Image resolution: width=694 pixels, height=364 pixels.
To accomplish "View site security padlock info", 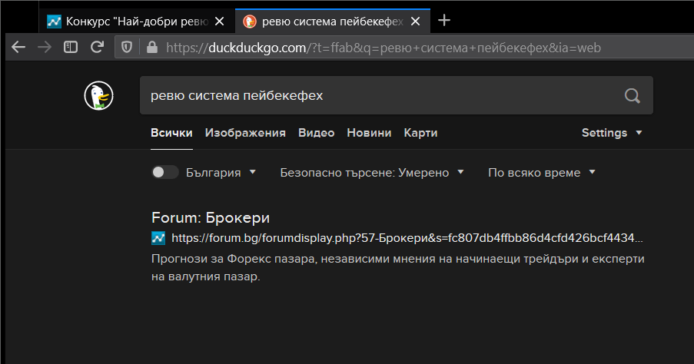I will point(152,48).
